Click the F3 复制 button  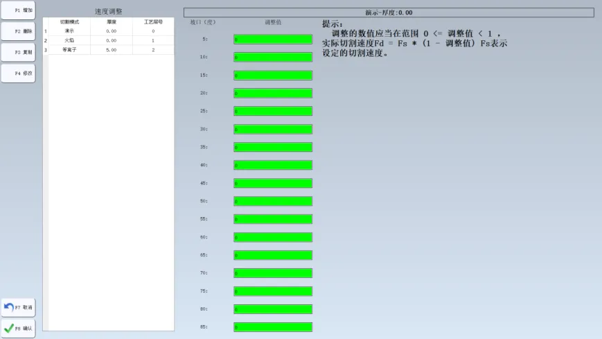[x=19, y=52]
